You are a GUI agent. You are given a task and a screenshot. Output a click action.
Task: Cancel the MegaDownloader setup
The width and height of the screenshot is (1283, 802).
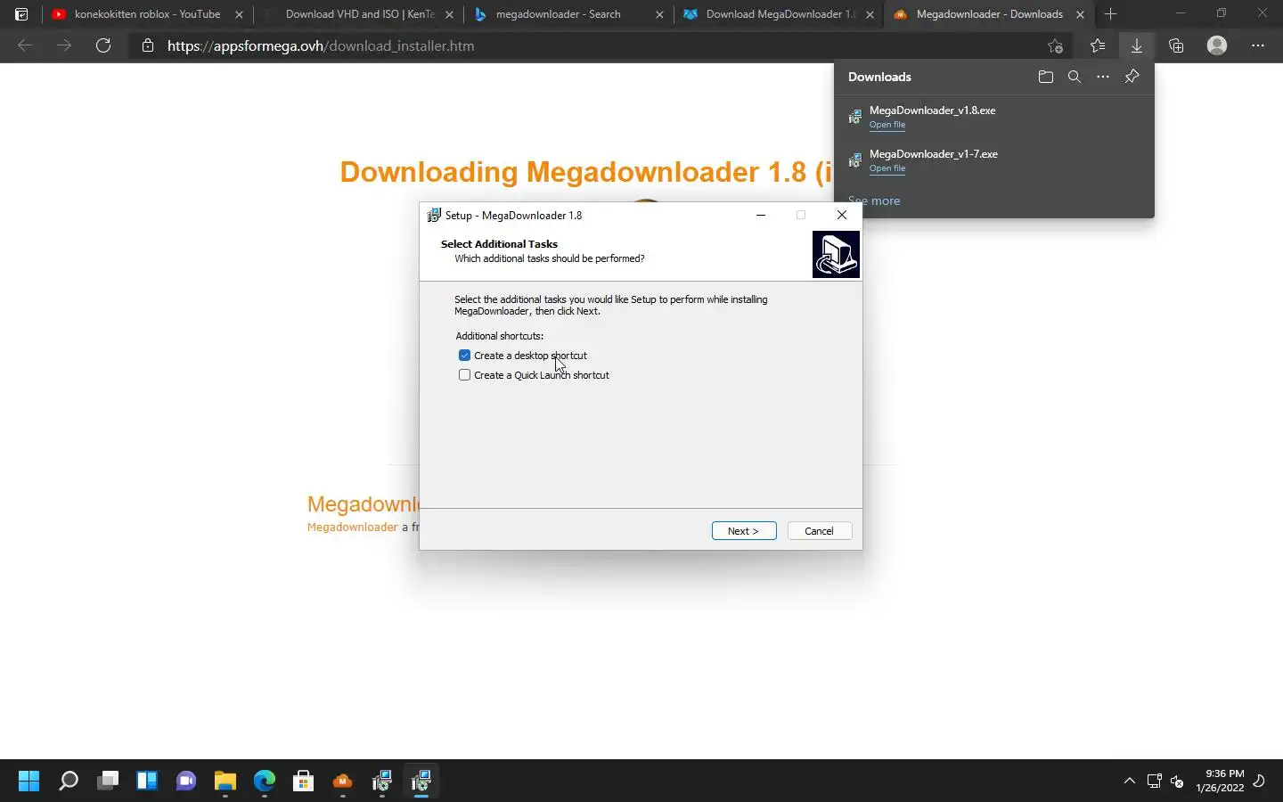click(820, 531)
